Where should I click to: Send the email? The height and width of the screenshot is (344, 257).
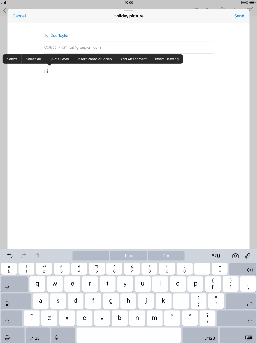click(239, 16)
